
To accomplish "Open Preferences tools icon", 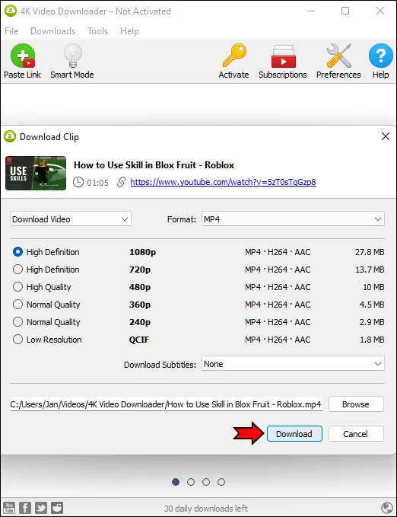I will pyautogui.click(x=338, y=56).
